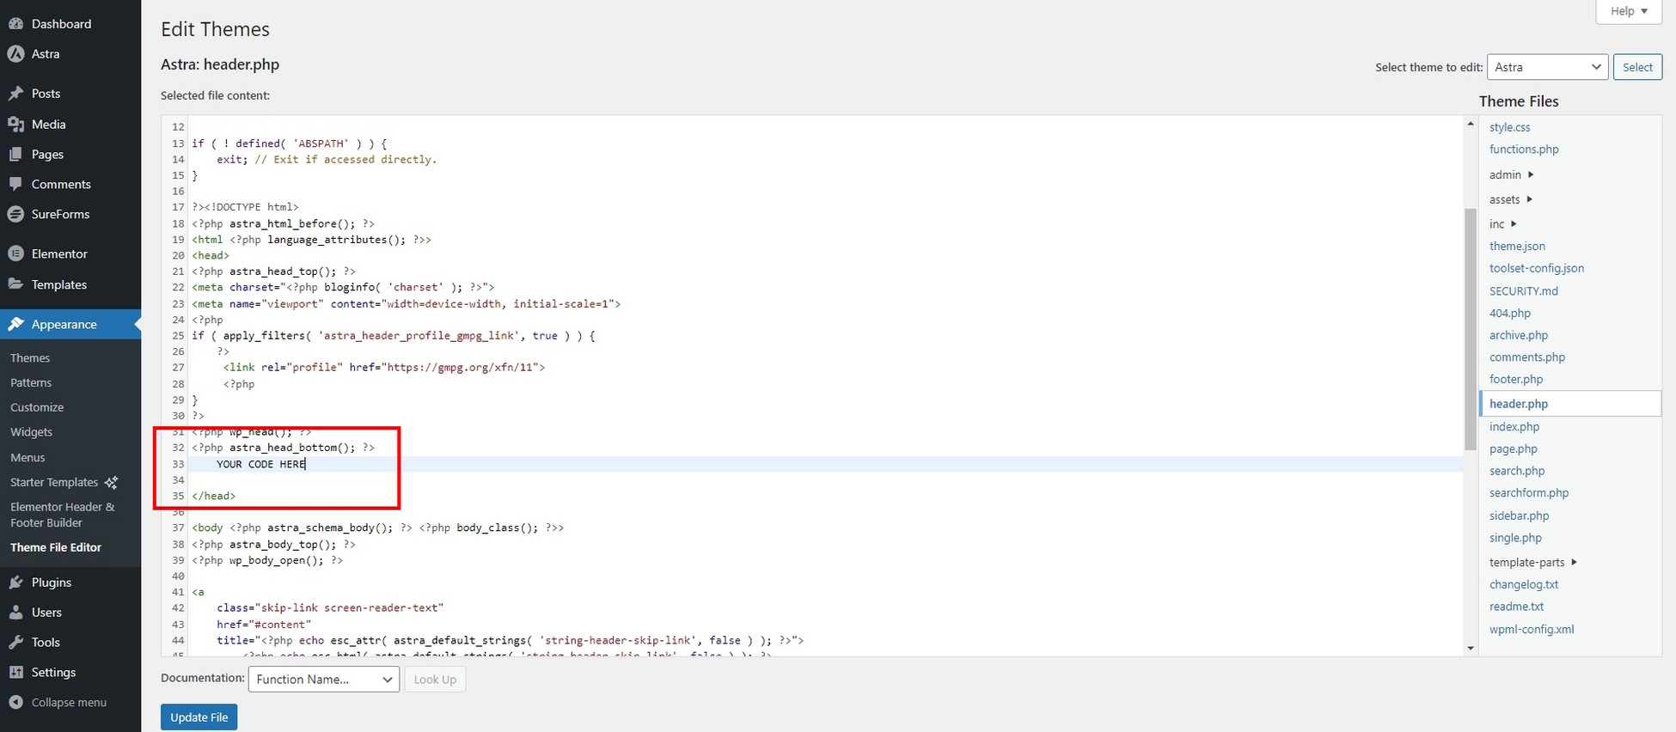The image size is (1676, 732).
Task: Click the Users person icon
Action: [x=15, y=613]
